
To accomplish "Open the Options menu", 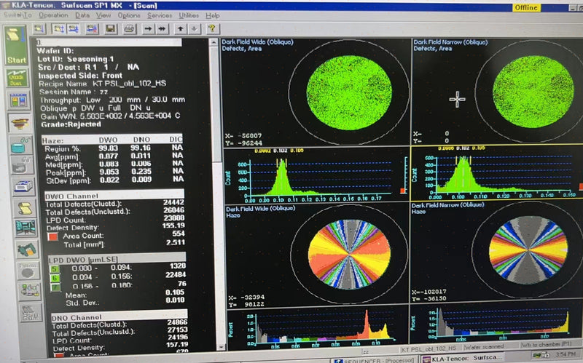I will point(129,15).
